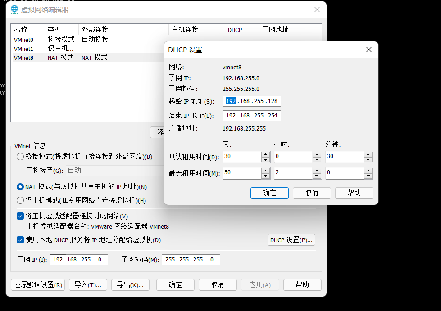Click the 子网 IP input field
The width and height of the screenshot is (441, 311).
pyautogui.click(x=79, y=260)
